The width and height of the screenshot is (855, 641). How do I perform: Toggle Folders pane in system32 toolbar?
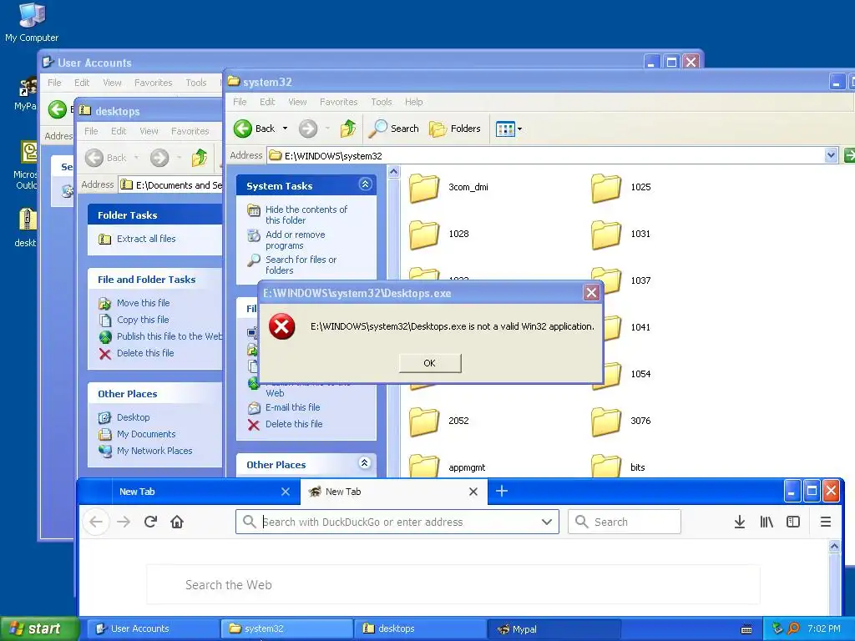tap(455, 129)
